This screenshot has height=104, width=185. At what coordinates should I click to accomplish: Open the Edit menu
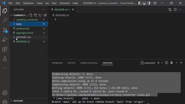point(18,3)
